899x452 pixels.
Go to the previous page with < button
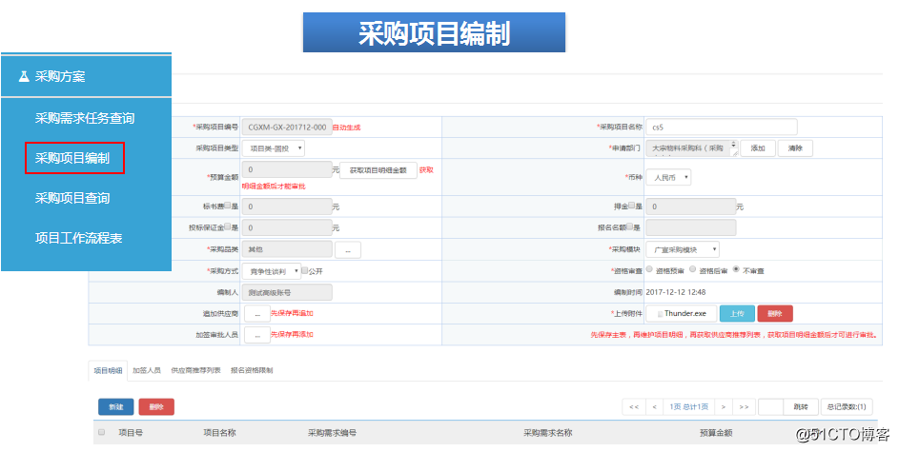pos(654,407)
